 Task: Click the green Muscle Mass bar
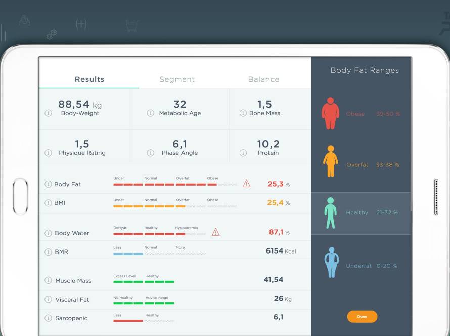[144, 282]
